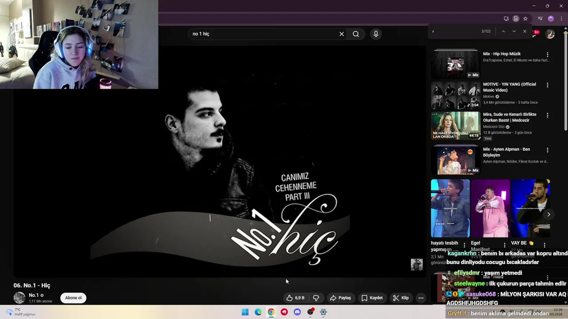Open Mix - Ayten Alpman thumbnail
Screen dimensions: 568x319
pos(455,159)
